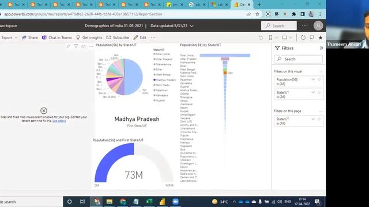The width and height of the screenshot is (369, 207).
Task: Click the reset to default undo icon
Action: [261, 37]
